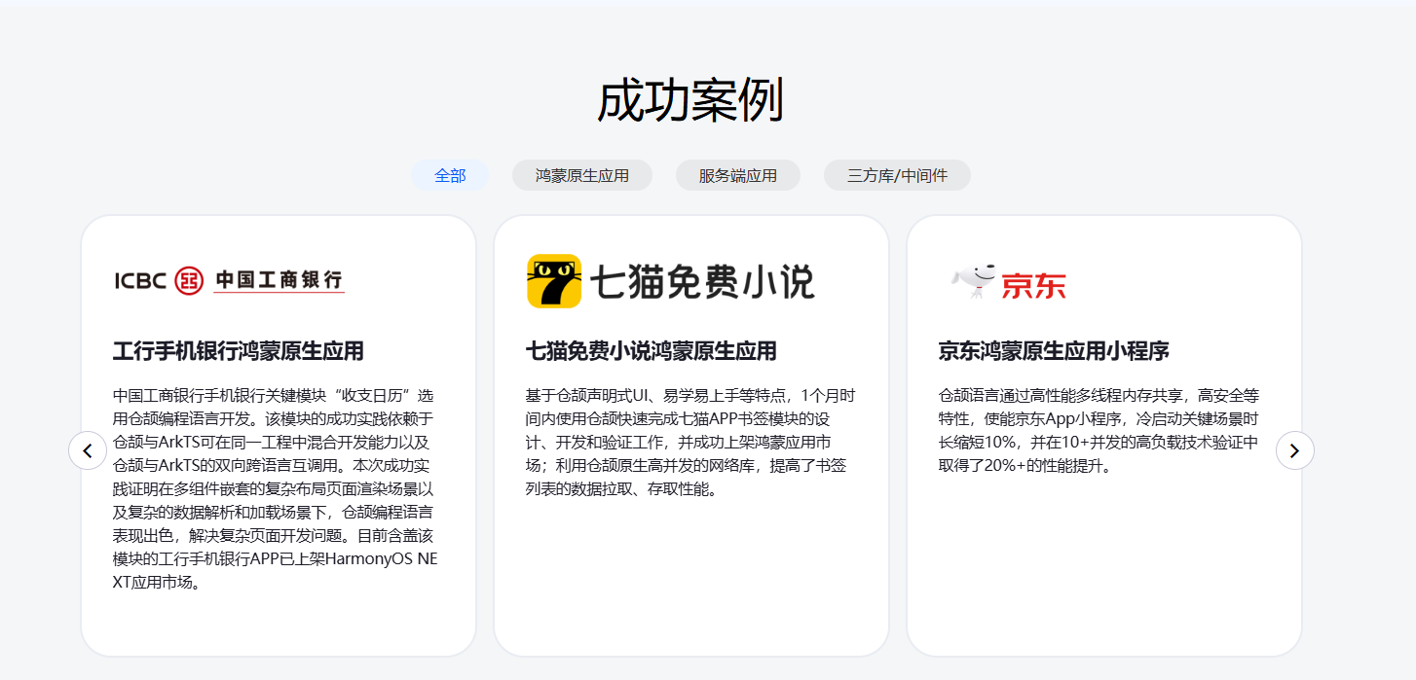Click the 京东 dog logo
This screenshot has height=680, width=1416.
(x=1008, y=282)
